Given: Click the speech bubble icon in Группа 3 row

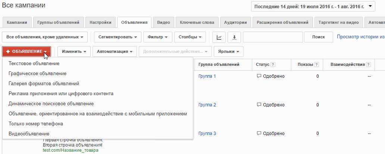Looking at the screenshot, I should pyautogui.click(x=259, y=134).
